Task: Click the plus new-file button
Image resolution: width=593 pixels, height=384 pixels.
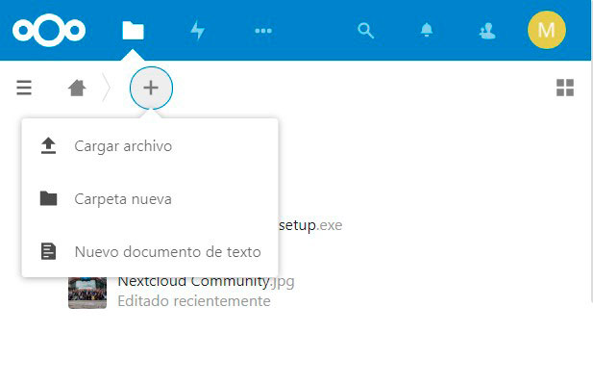Action: point(151,88)
